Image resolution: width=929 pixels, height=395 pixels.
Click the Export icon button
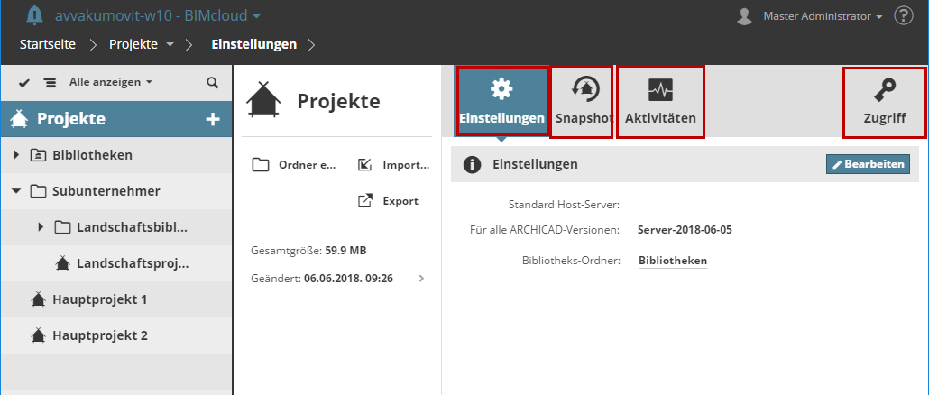[365, 200]
